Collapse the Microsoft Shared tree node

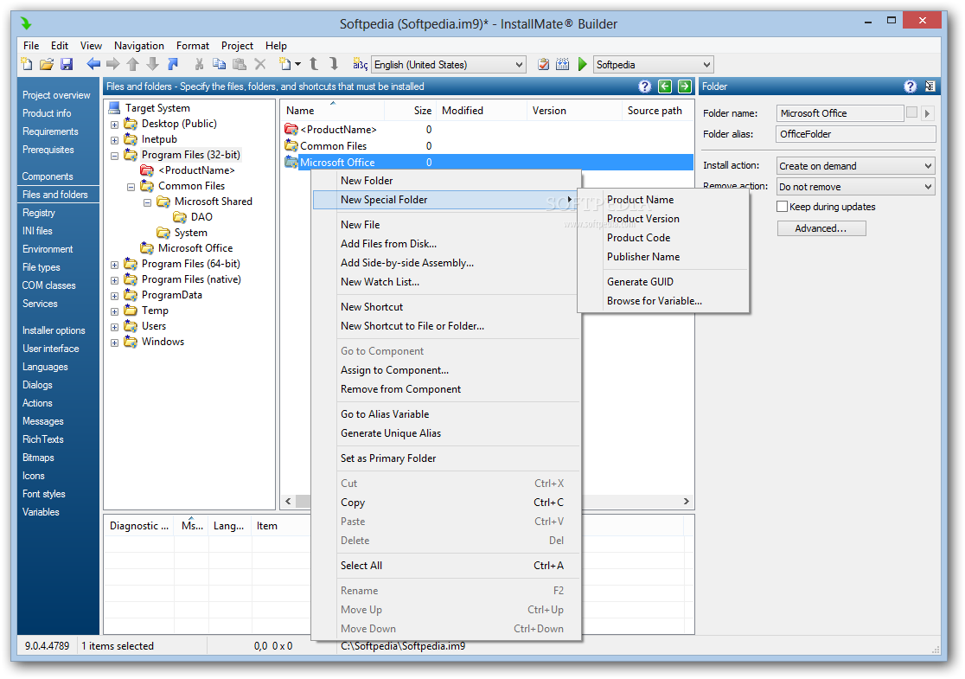coord(147,202)
